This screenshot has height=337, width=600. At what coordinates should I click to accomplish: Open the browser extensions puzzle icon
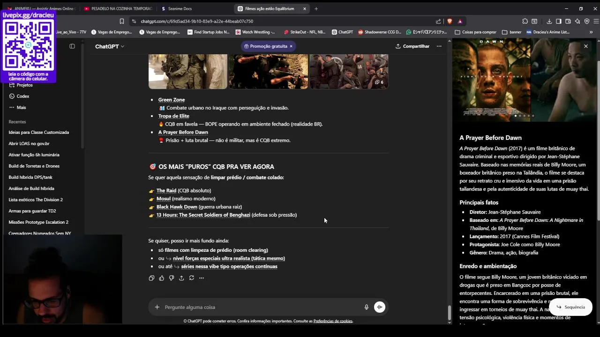pyautogui.click(x=525, y=21)
